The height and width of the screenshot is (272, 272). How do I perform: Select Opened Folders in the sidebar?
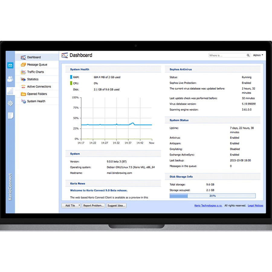tap(37, 94)
